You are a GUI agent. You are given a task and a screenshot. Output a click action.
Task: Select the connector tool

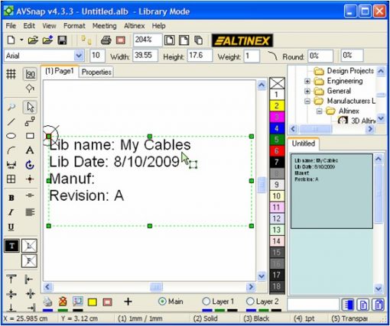pyautogui.click(x=30, y=121)
